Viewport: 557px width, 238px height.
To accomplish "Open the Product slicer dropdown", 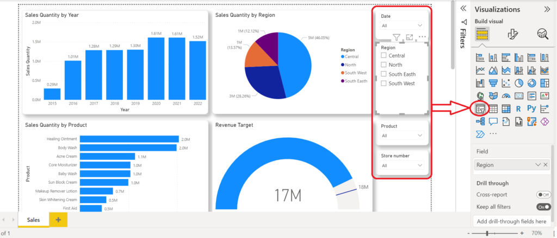I will [x=402, y=136].
